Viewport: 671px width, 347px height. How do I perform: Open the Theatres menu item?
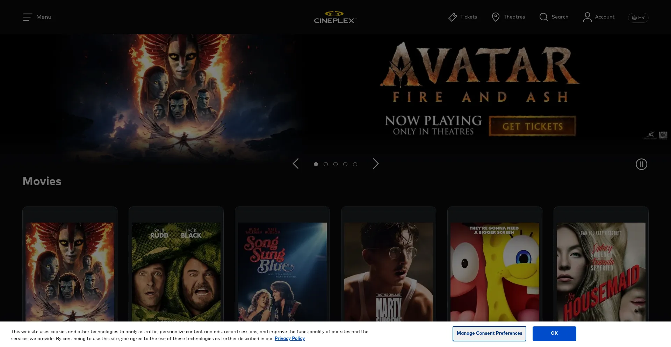514,17
